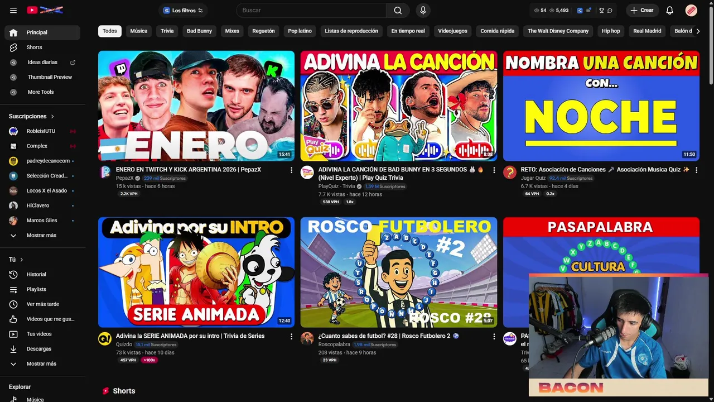
Task: Open the notifications bell
Action: [670, 10]
